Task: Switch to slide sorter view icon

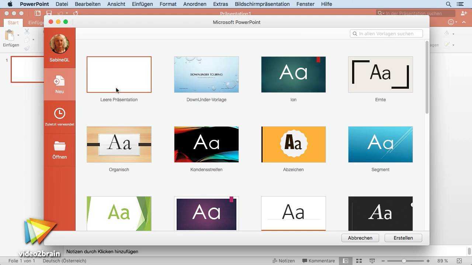Action: click(359, 261)
